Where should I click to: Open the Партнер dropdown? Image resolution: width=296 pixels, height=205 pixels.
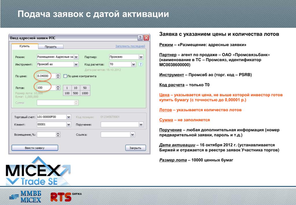pos(141,57)
